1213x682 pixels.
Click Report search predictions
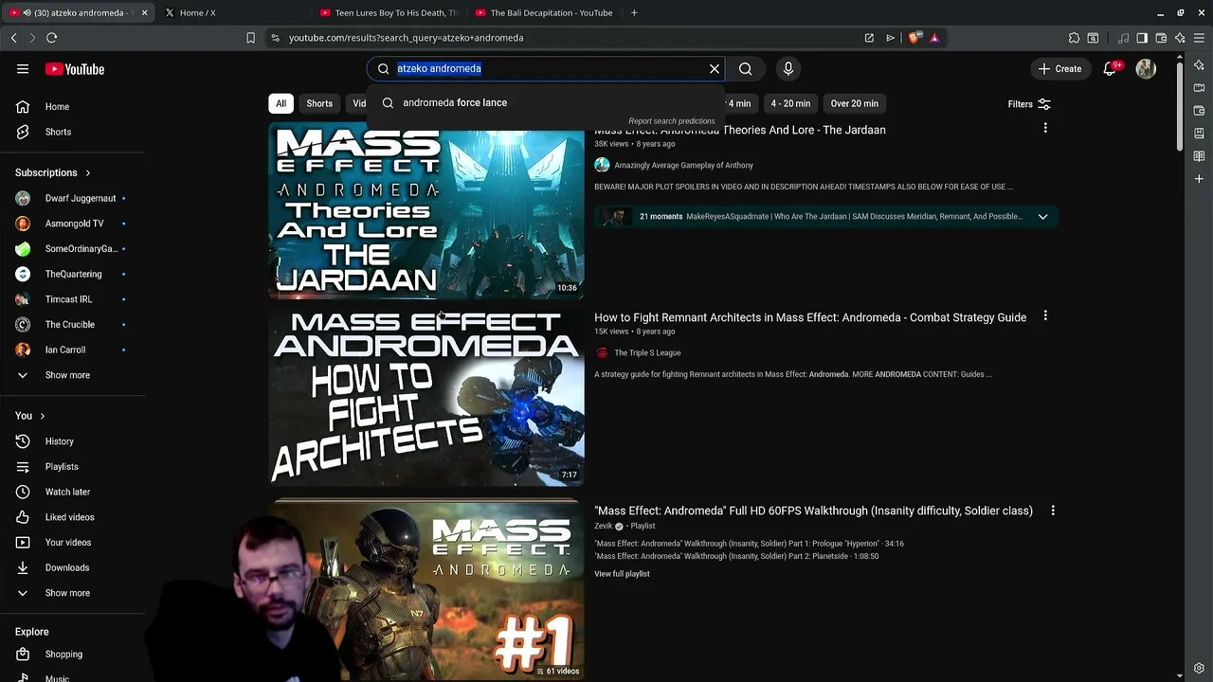click(x=671, y=121)
